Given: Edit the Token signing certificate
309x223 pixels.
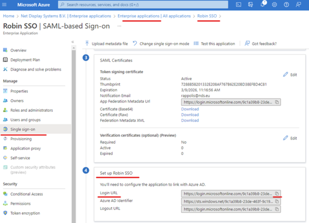Looking at the screenshot, I should [290, 75].
